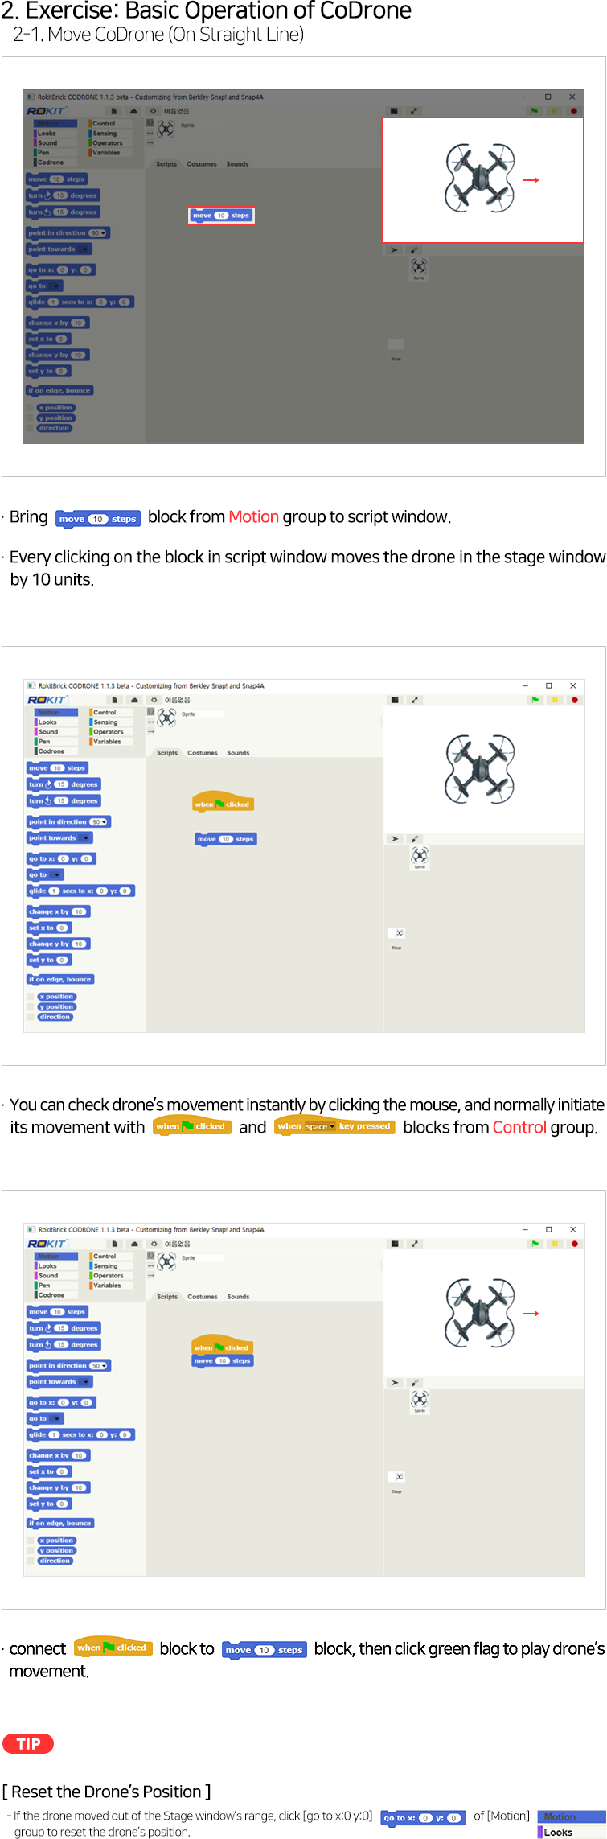Click change x by 10 block, second screenshot
This screenshot has height=1839, width=607.
59,911
